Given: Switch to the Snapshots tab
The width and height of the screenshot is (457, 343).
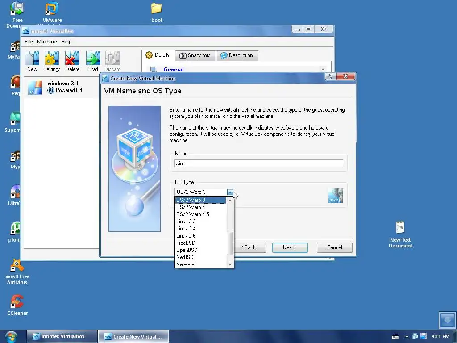Looking at the screenshot, I should point(195,55).
